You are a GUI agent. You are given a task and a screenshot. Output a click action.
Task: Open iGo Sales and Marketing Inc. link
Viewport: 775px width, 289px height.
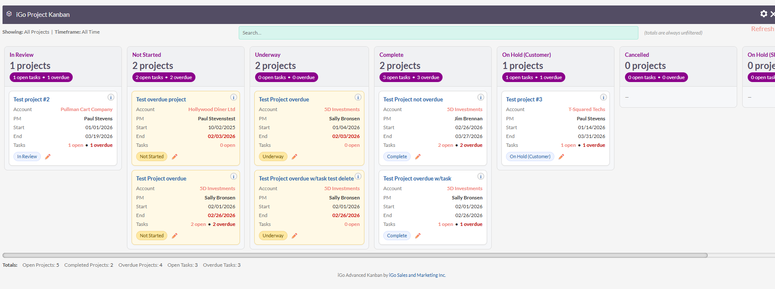(x=417, y=275)
